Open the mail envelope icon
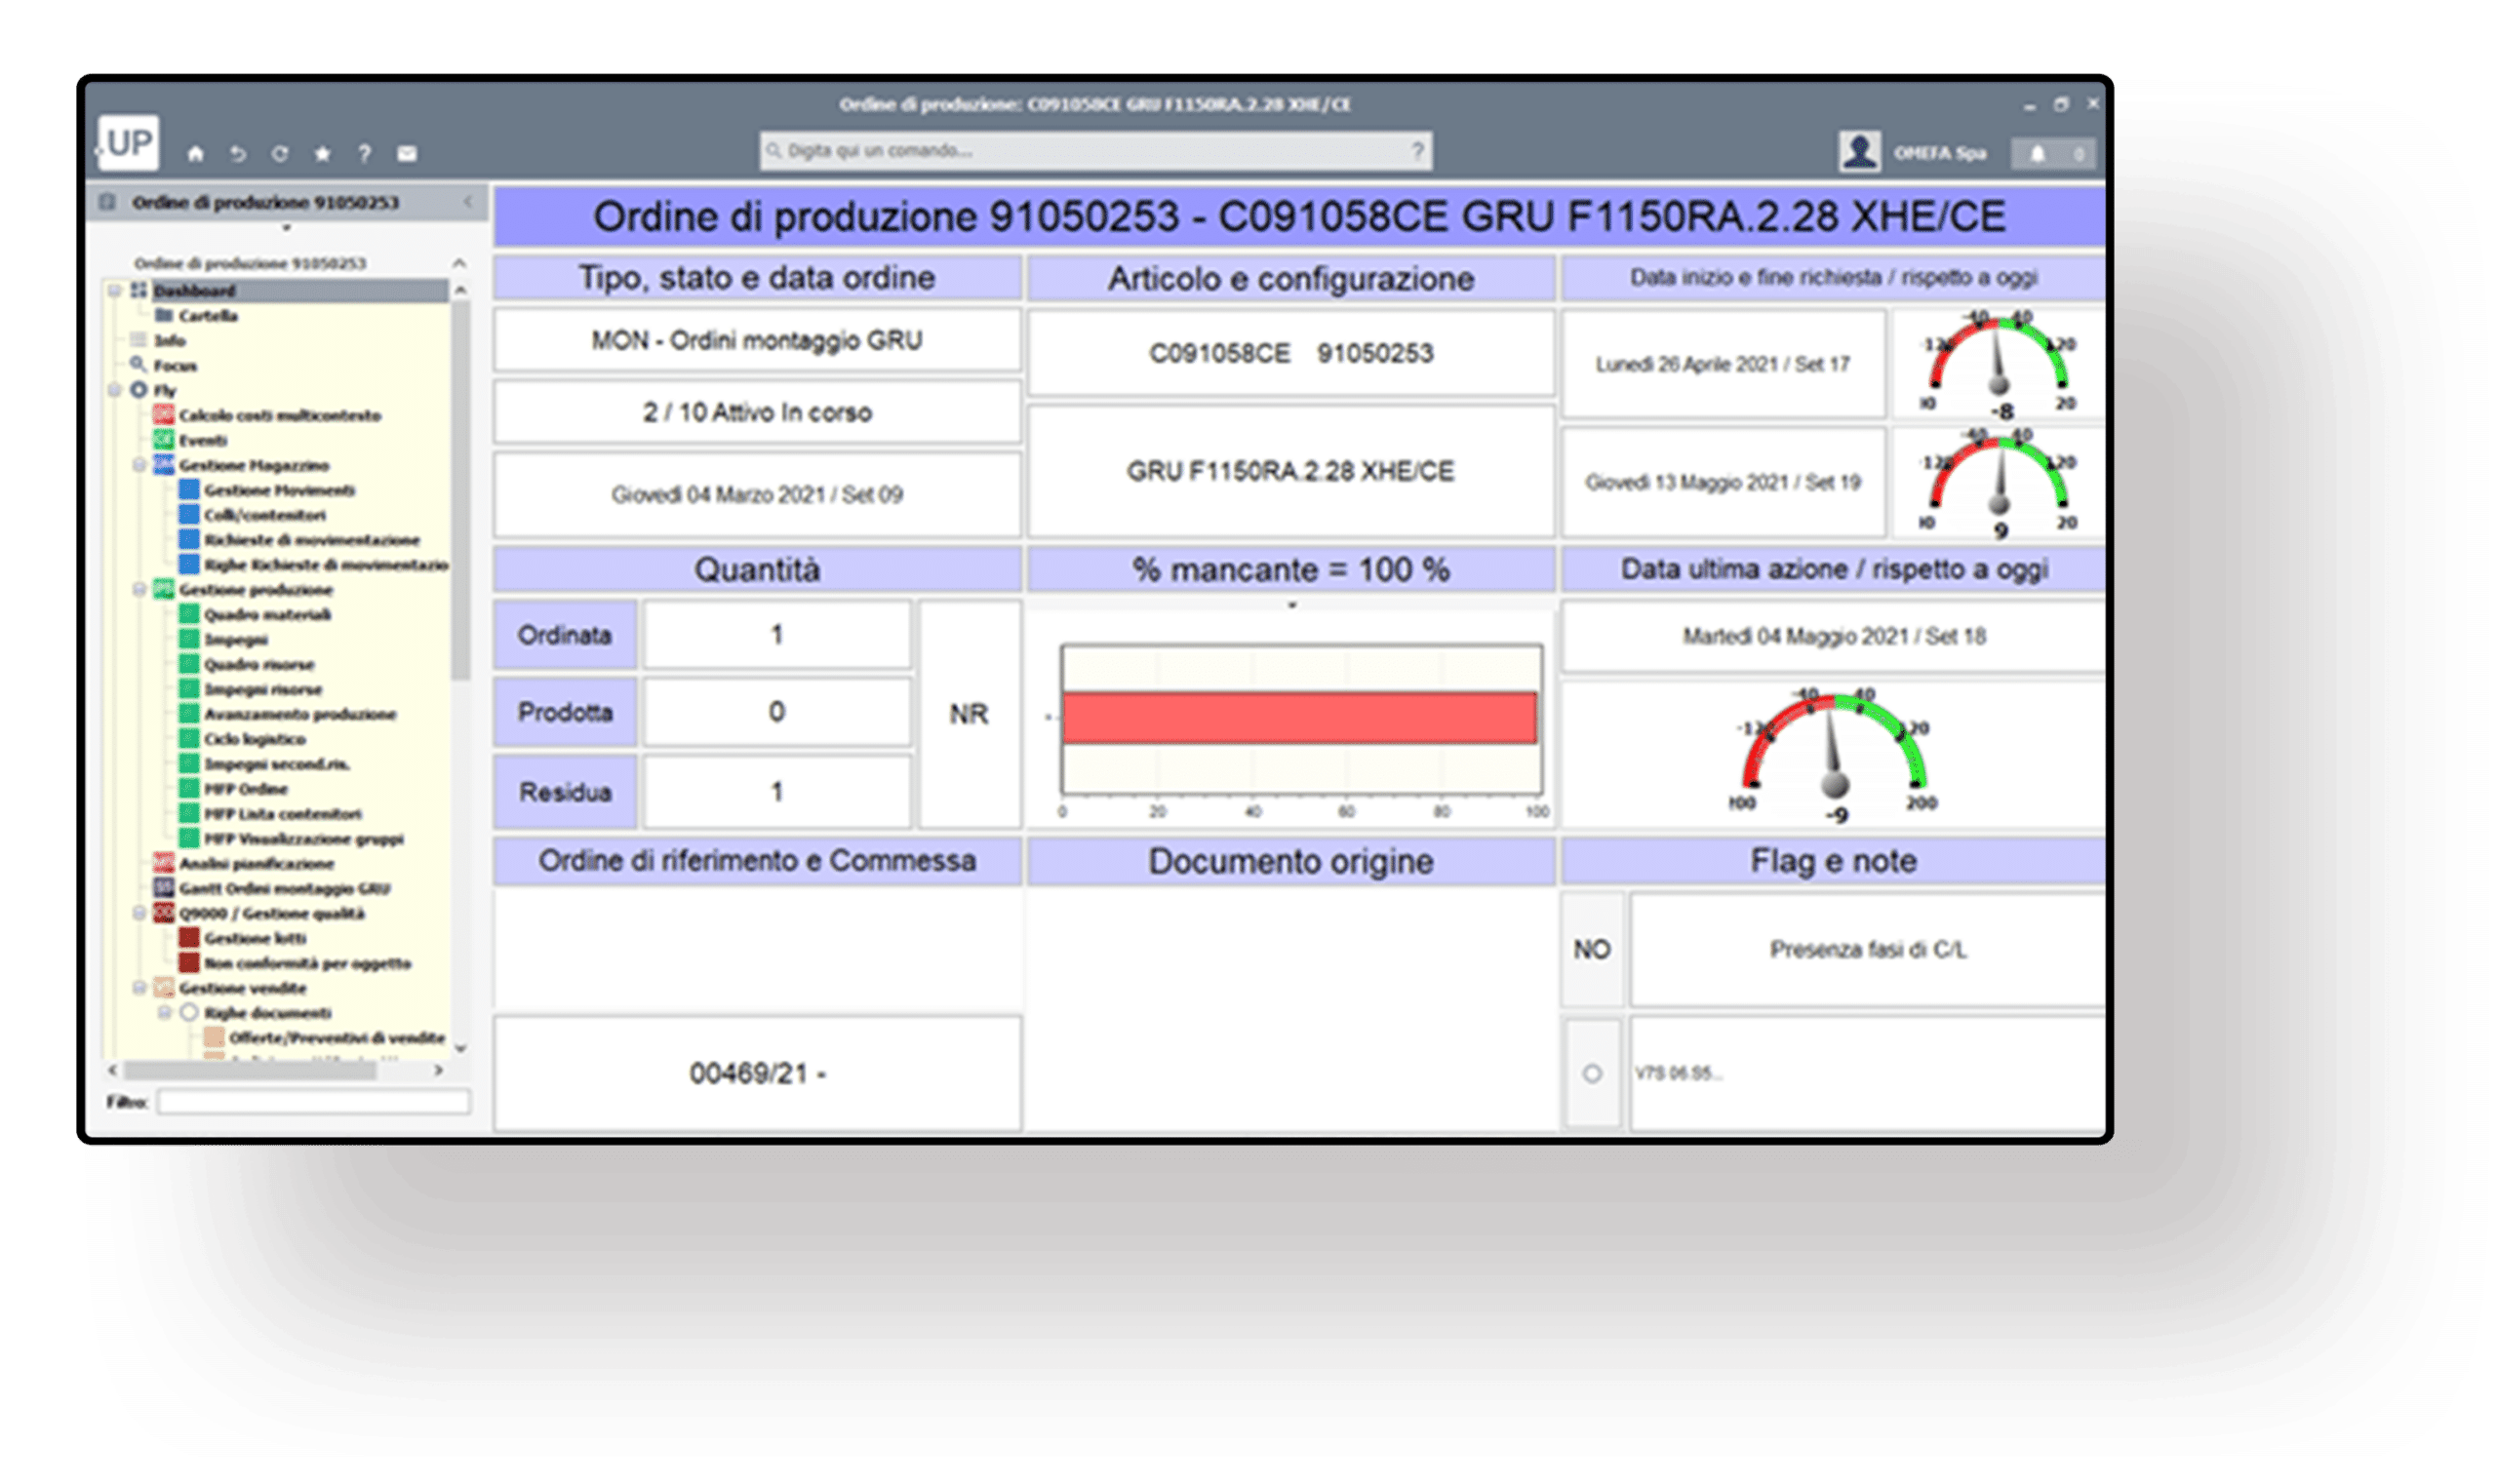Viewport: 2497px width, 1484px height. [x=407, y=154]
